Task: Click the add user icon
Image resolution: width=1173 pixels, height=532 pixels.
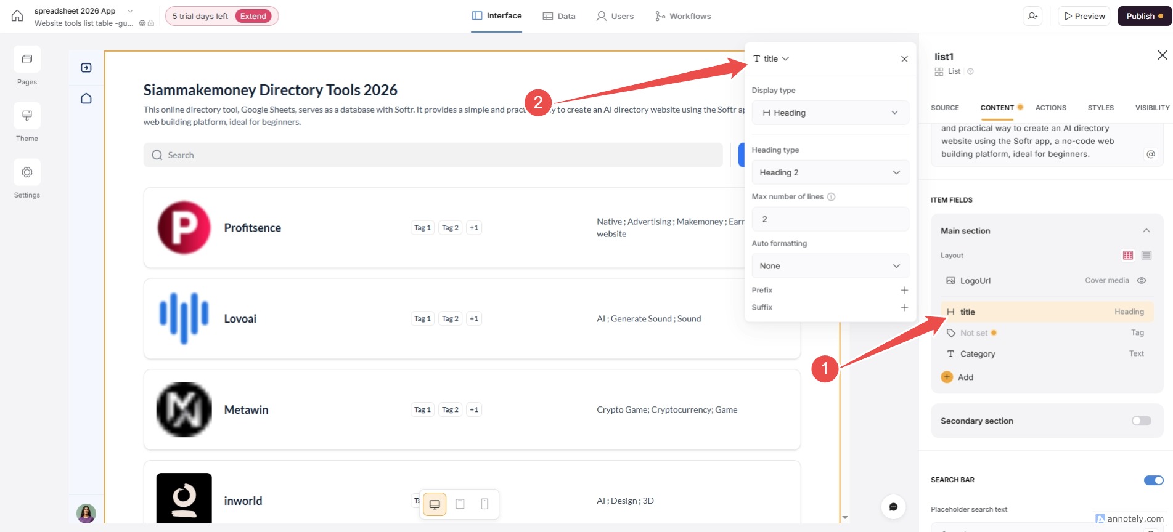Action: tap(1032, 16)
